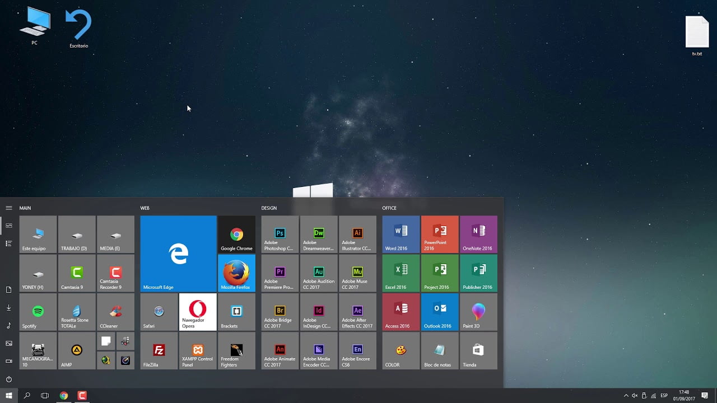Open Documents from the Start sidebar
This screenshot has height=403, width=717.
coord(9,289)
